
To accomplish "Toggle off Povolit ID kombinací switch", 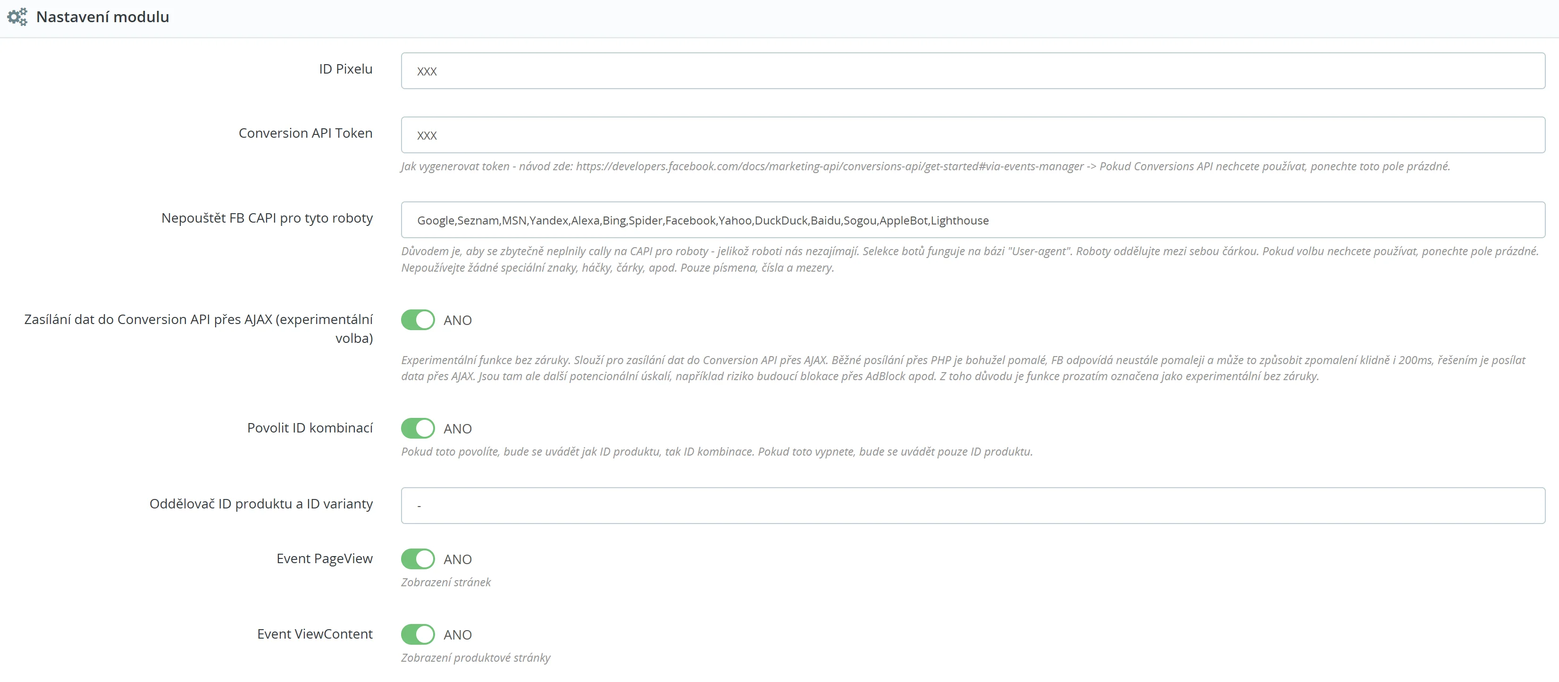I will coord(418,428).
